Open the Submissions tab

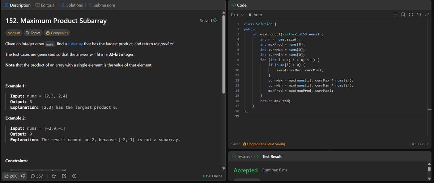[x=102, y=5]
